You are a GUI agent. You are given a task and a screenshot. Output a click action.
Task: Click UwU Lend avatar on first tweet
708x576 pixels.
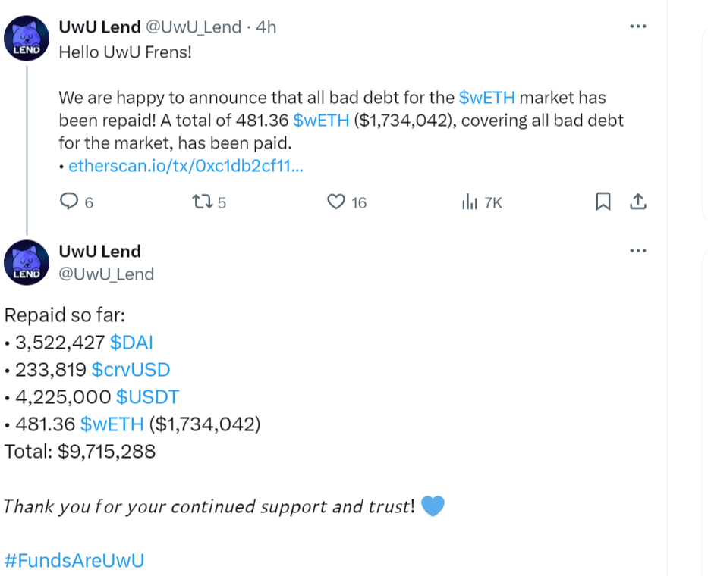click(27, 39)
